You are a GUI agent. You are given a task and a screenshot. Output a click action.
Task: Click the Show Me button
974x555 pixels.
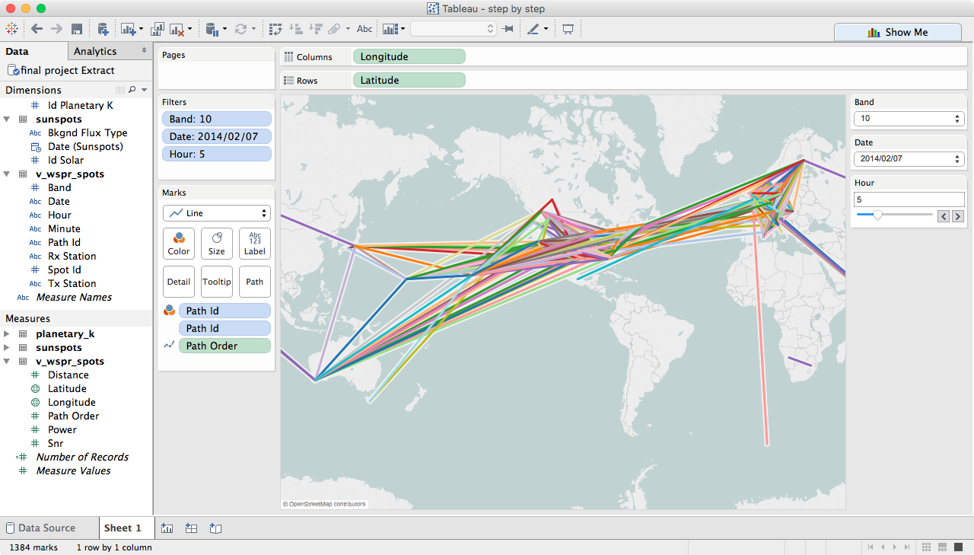coord(897,32)
